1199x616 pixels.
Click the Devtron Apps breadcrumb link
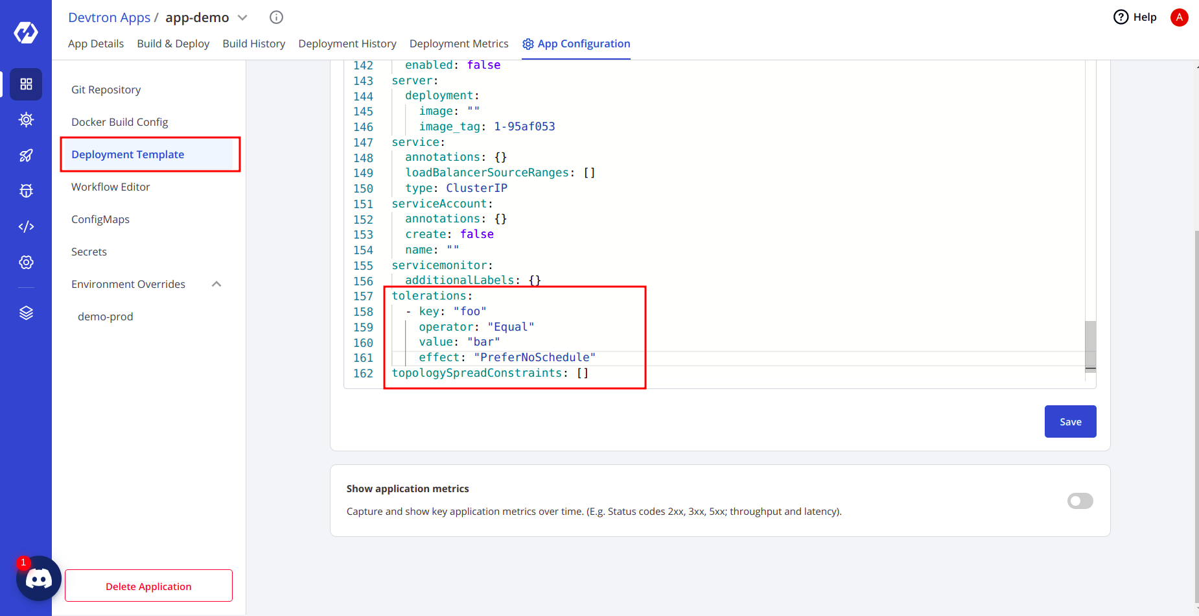click(110, 18)
